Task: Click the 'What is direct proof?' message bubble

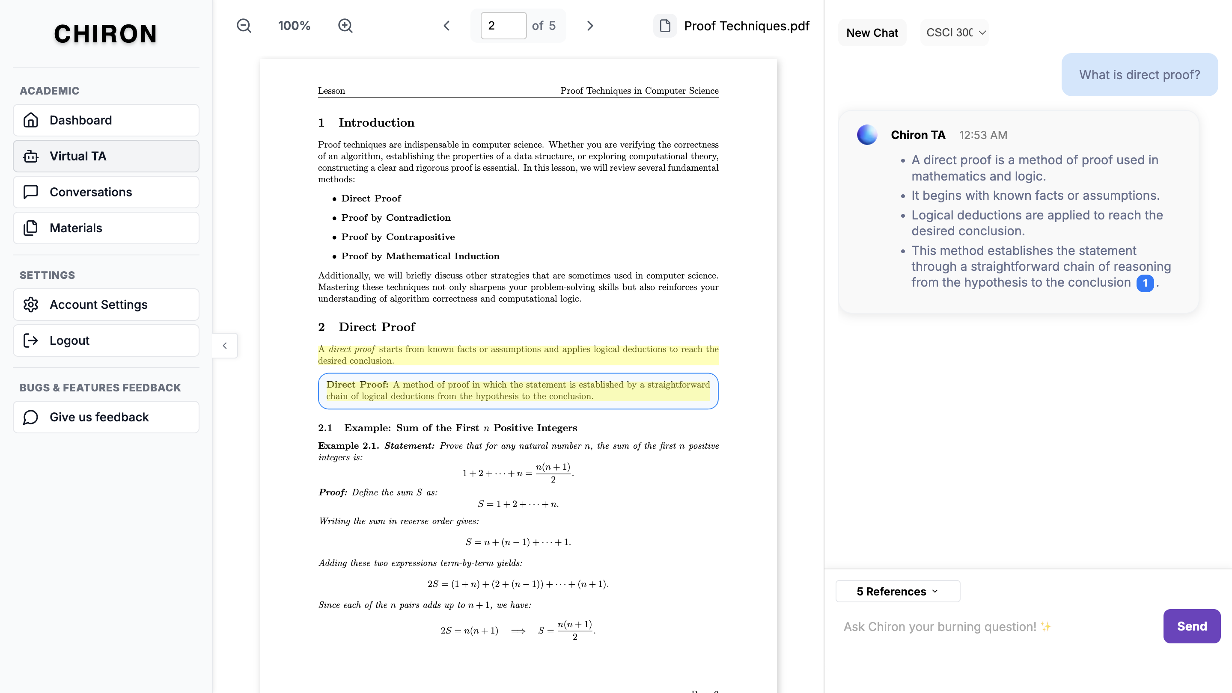Action: (1139, 74)
